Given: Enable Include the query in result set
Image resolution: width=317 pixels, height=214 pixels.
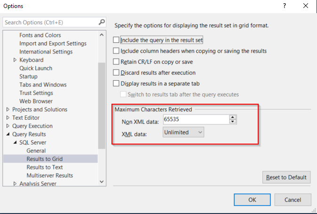Looking at the screenshot, I should 116,40.
